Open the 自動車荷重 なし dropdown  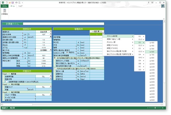pyautogui.click(x=51, y=76)
